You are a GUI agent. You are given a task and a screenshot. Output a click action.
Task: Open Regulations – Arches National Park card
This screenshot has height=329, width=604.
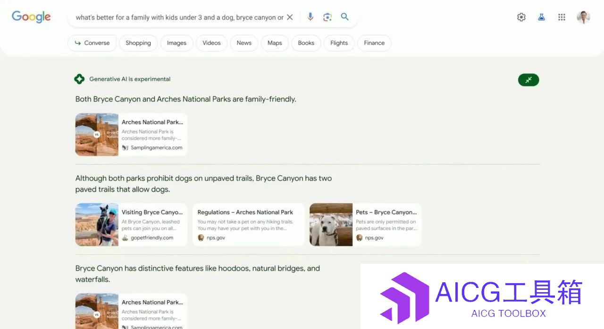click(248, 225)
